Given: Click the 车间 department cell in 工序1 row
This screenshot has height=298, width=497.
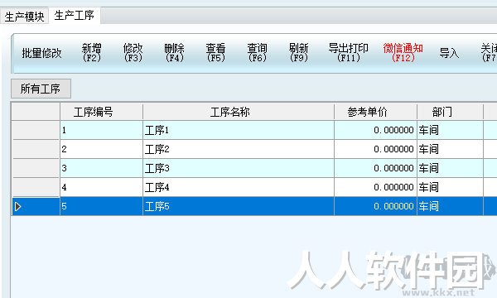Looking at the screenshot, I should coord(450,130).
